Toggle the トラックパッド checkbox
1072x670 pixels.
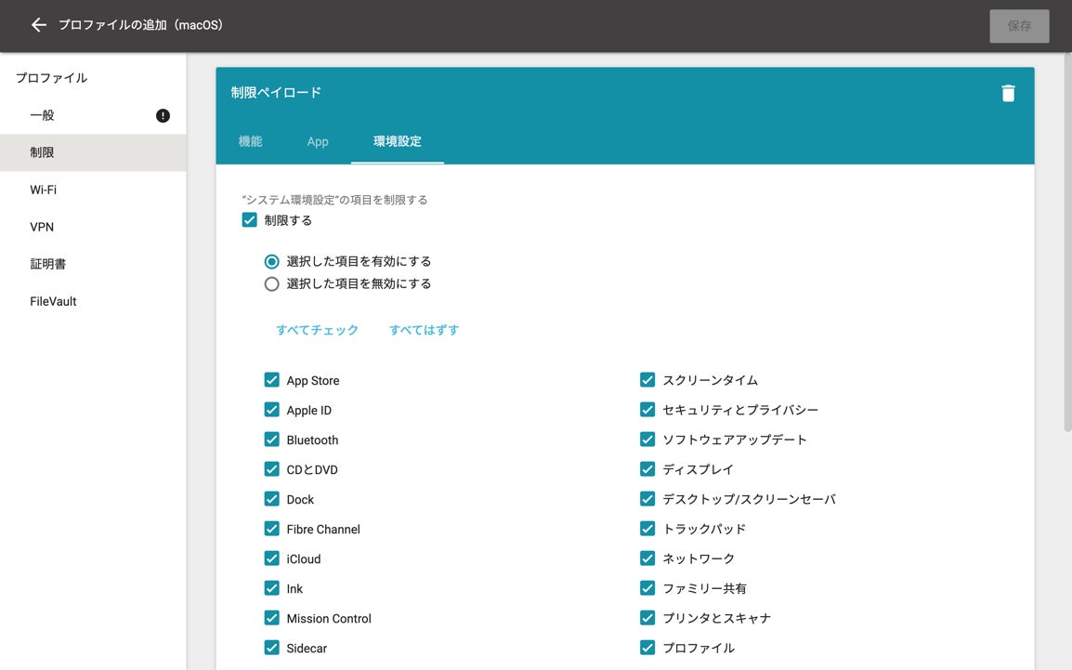tap(647, 529)
